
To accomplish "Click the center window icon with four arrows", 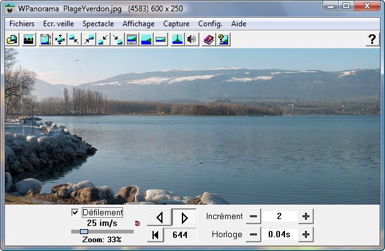I will coord(60,39).
